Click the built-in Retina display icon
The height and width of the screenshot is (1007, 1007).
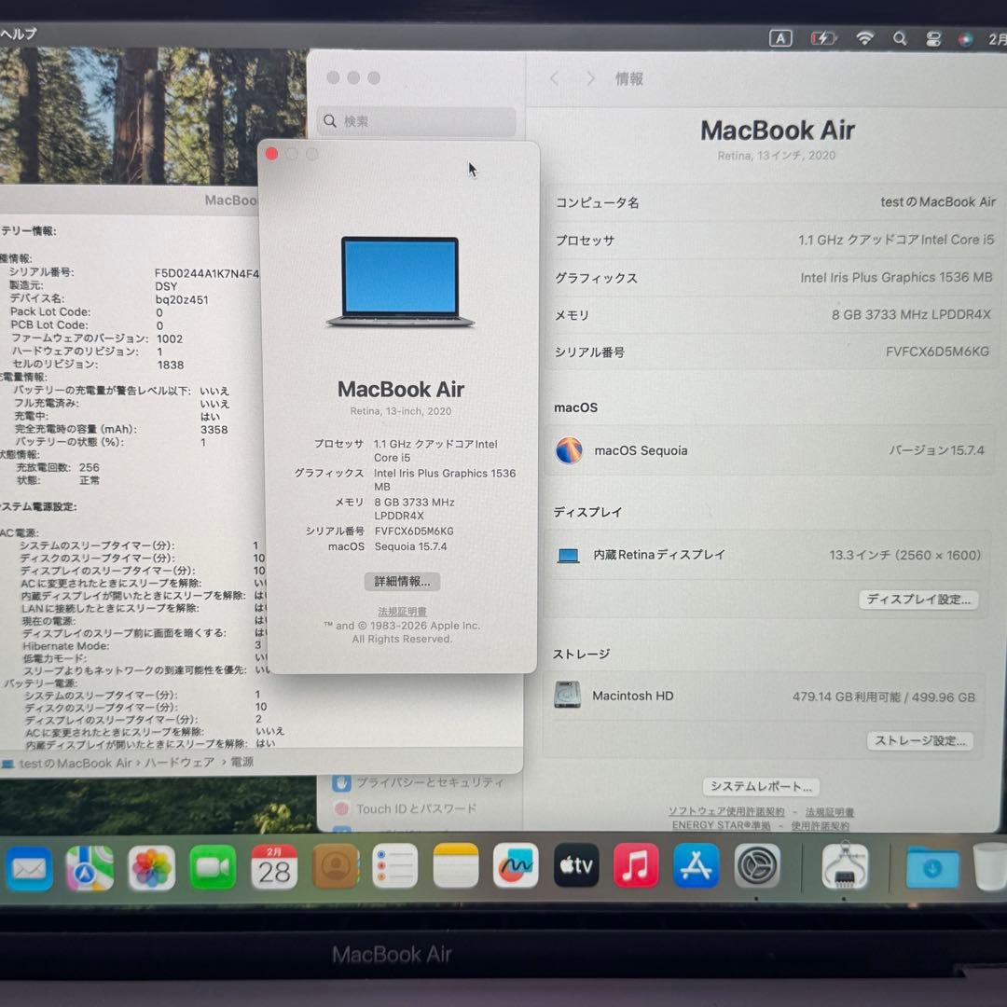coord(569,556)
